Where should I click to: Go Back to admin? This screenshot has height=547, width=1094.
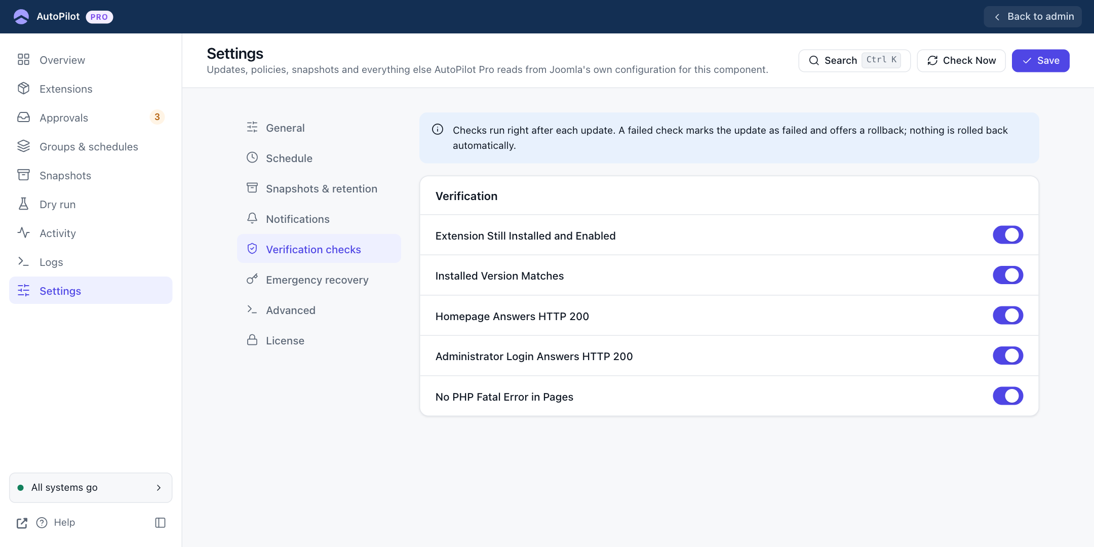pyautogui.click(x=1033, y=17)
